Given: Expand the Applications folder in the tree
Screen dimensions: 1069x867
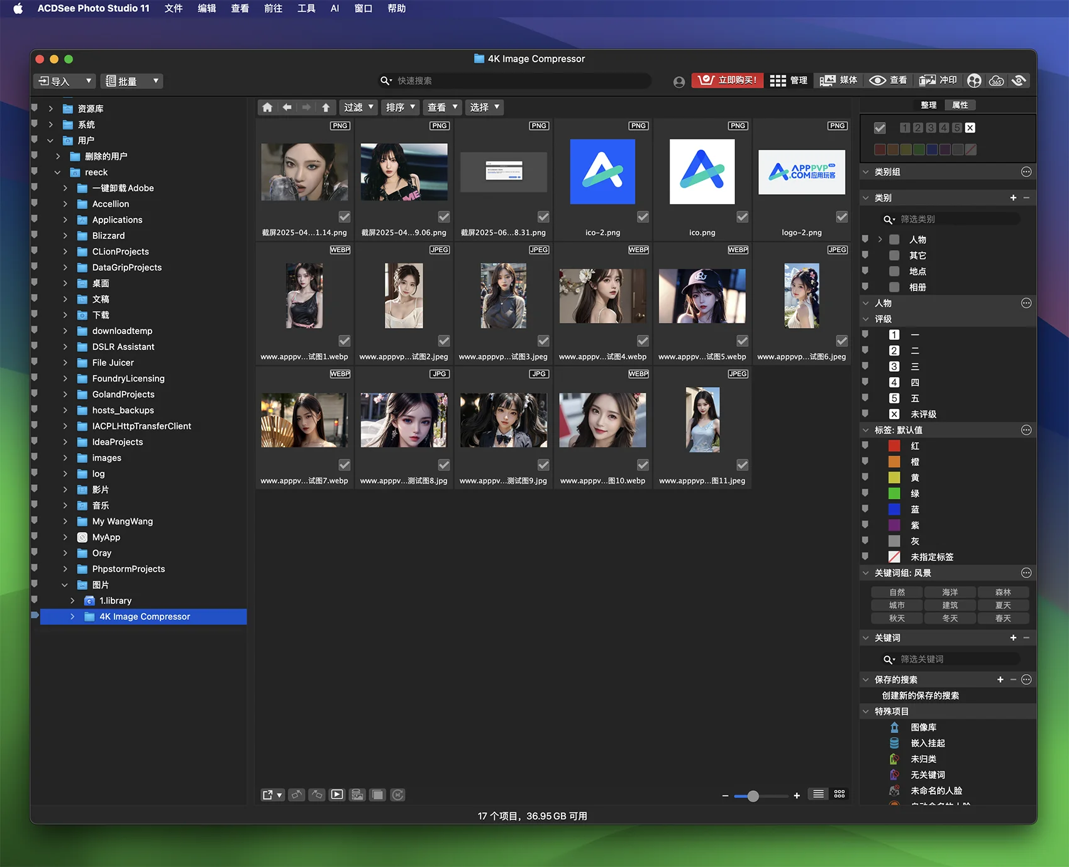Looking at the screenshot, I should pyautogui.click(x=65, y=220).
